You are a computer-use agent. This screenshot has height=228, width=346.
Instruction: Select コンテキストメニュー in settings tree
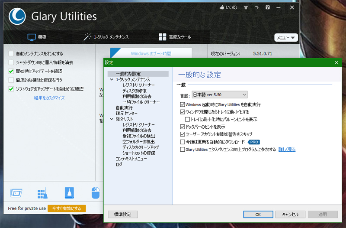[x=131, y=159]
